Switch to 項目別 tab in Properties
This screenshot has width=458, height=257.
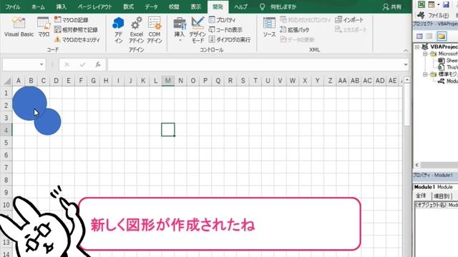pyautogui.click(x=442, y=196)
